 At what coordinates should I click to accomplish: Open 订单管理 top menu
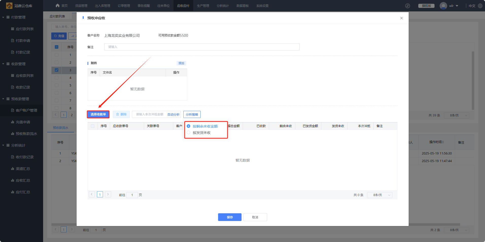124,6
